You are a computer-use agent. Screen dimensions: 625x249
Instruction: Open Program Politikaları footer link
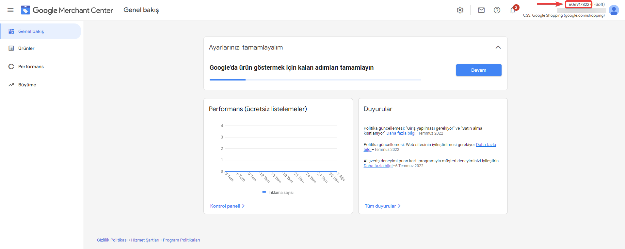click(x=181, y=240)
